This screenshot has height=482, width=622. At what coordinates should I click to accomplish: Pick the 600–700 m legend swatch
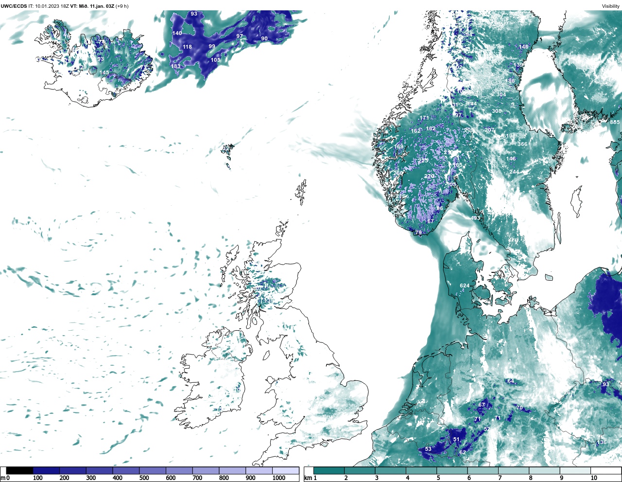[x=179, y=471]
